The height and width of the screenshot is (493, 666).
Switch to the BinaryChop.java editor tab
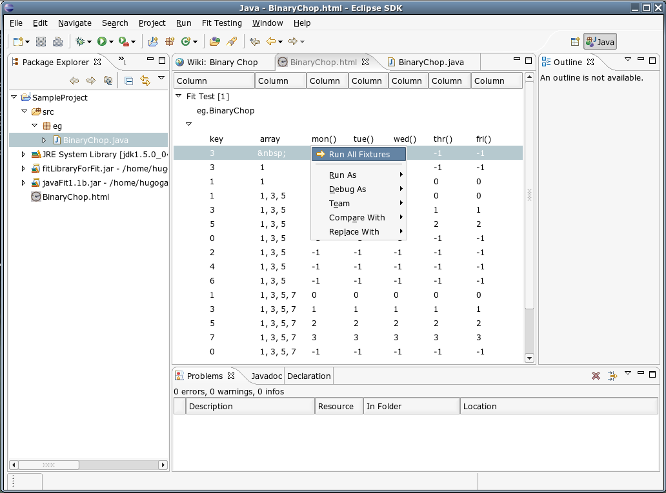pos(430,63)
